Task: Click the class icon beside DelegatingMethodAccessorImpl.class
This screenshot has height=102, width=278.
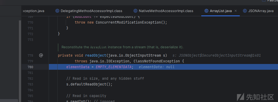Action: tap(57, 11)
